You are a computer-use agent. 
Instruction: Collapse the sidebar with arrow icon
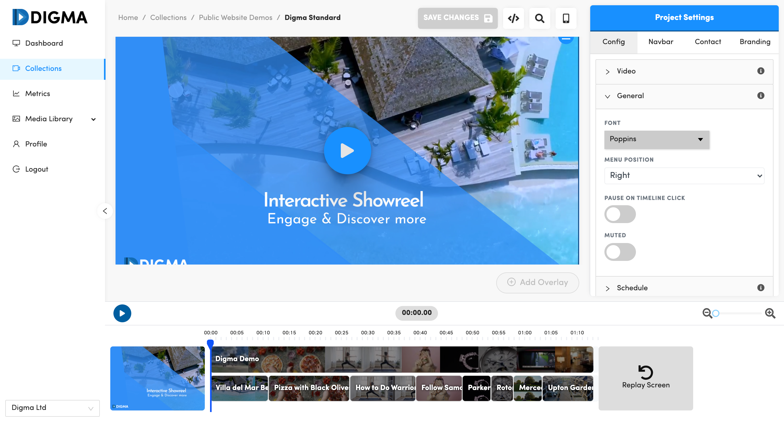click(105, 211)
